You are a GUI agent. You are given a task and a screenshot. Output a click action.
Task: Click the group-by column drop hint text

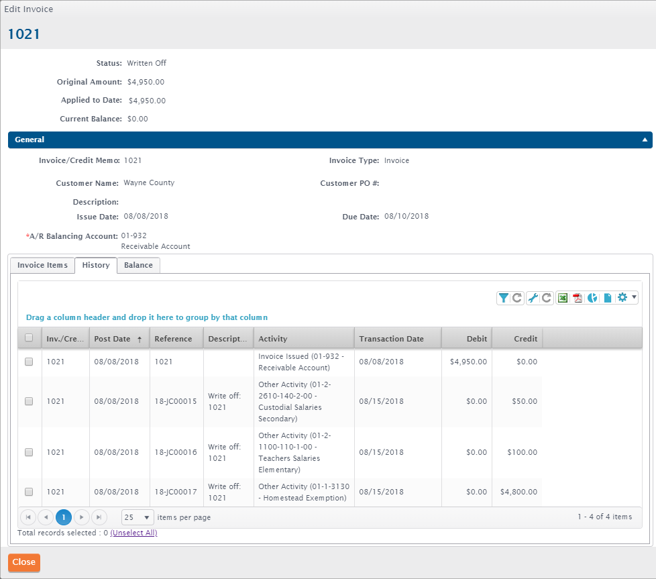[x=147, y=317]
